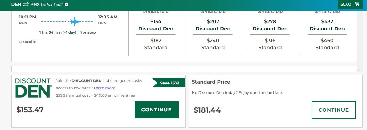Click the DEN–PHX swap arrows icon
Image resolution: width=367 pixels, height=130 pixels.
click(26, 4)
